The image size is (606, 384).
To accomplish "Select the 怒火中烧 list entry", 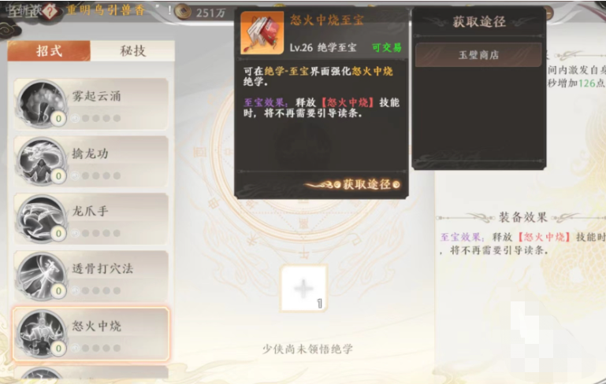I will pyautogui.click(x=91, y=334).
